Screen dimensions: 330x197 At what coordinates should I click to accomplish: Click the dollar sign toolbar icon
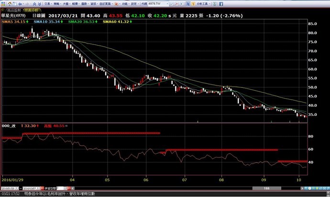point(193,4)
